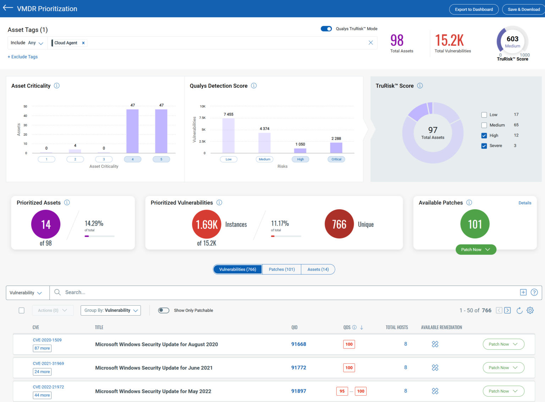Screen dimensions: 545x402
Task: Enable Show Only Patchable
Action: 164,310
